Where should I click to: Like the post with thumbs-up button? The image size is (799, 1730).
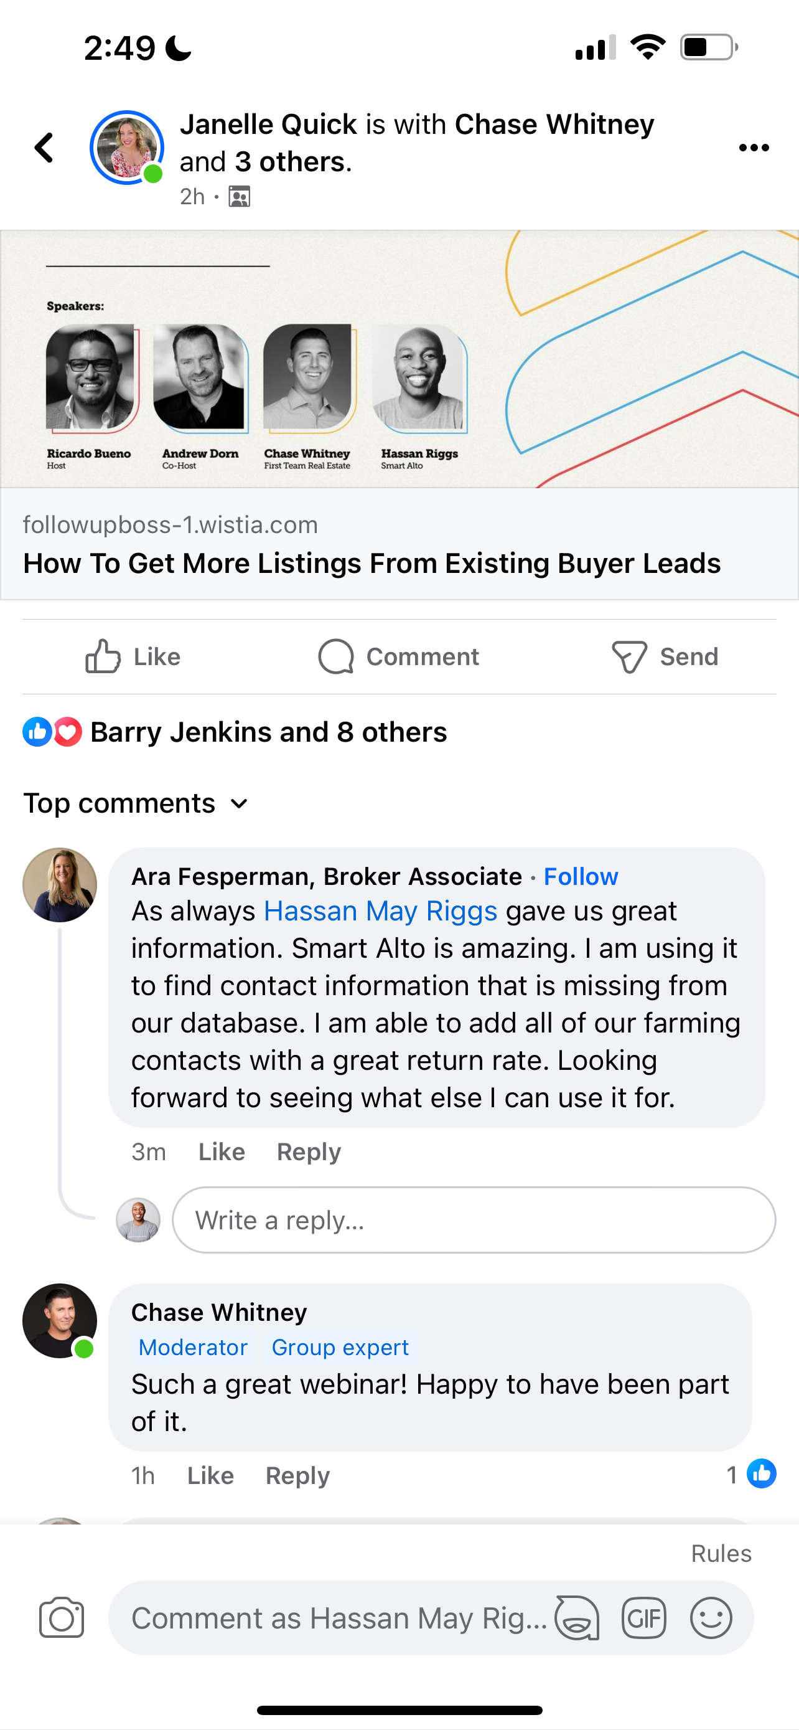click(x=133, y=657)
